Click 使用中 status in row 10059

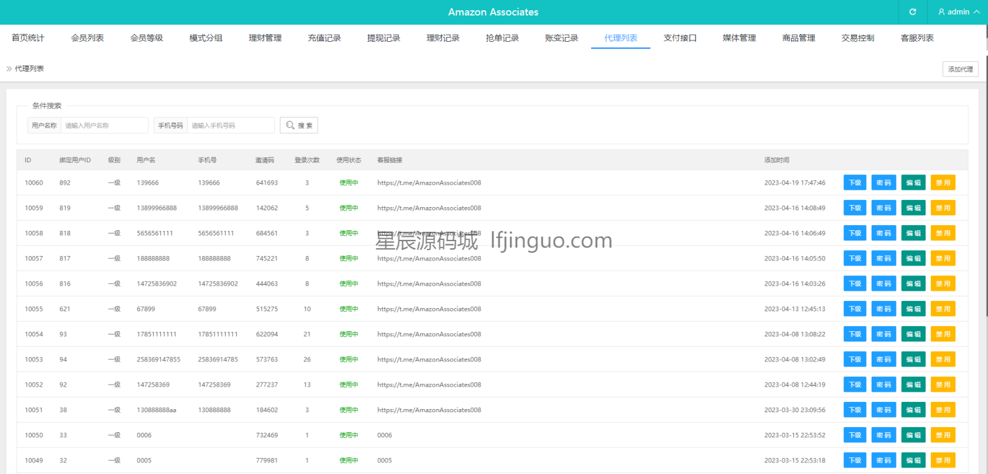[x=349, y=208]
